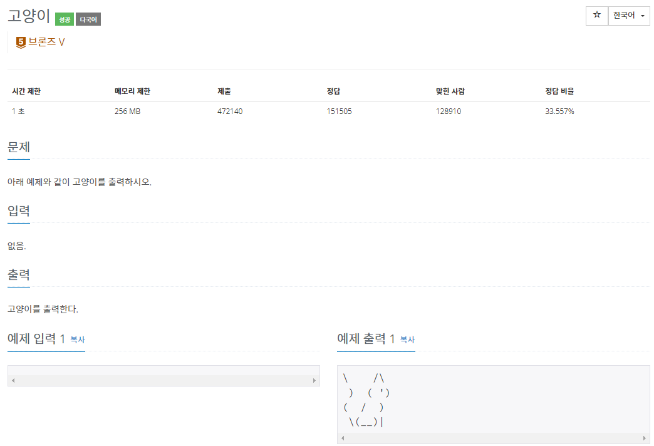
Task: Click the 예제 입력 1 heading
Action: pos(36,339)
